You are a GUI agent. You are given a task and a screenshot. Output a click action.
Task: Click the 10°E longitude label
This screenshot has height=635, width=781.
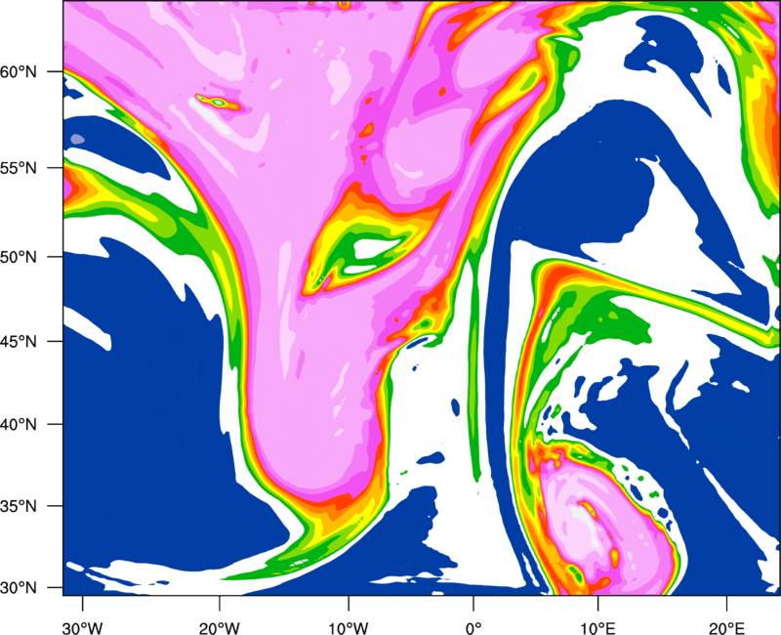[x=597, y=628]
